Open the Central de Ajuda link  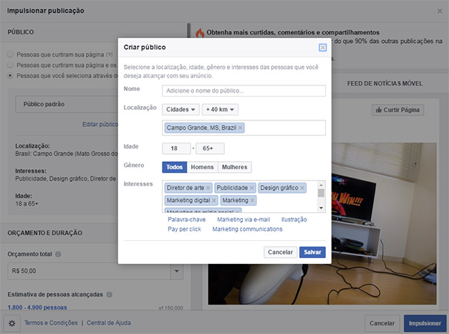coord(109,323)
